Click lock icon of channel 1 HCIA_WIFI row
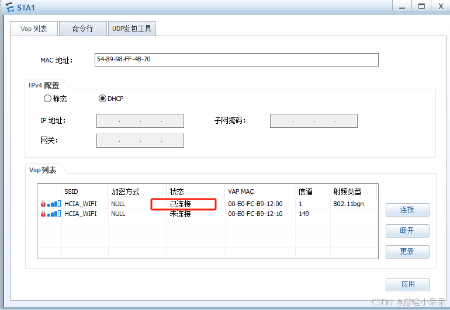450x310 pixels. (43, 204)
